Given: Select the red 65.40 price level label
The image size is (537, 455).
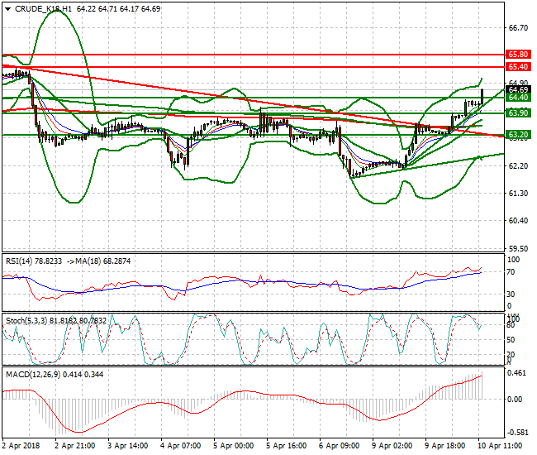Looking at the screenshot, I should click(x=518, y=66).
